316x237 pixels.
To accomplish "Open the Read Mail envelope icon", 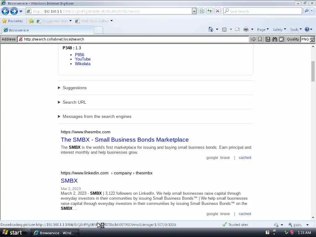I will (x=237, y=30).
